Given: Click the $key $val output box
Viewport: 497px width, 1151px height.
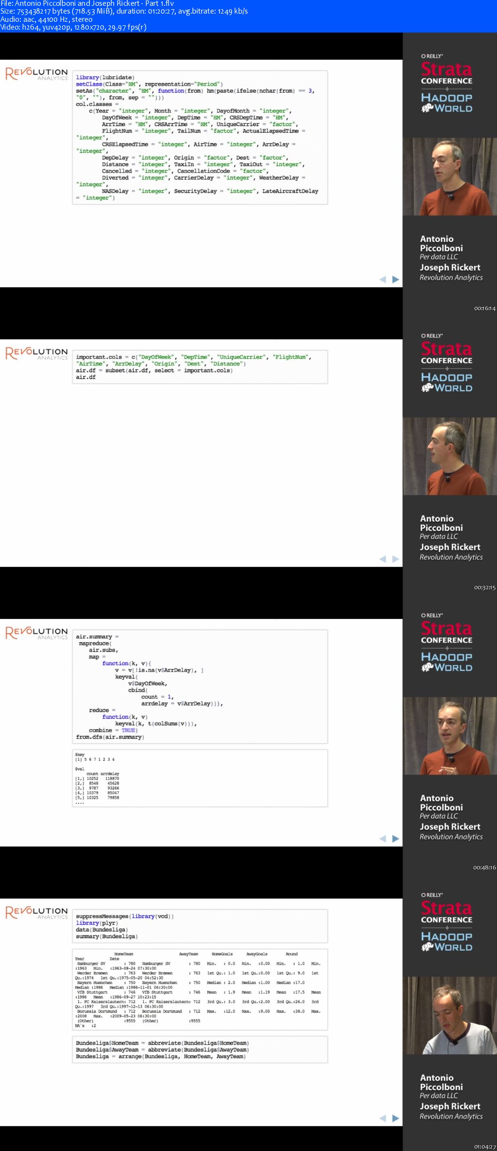Looking at the screenshot, I should (x=200, y=778).
